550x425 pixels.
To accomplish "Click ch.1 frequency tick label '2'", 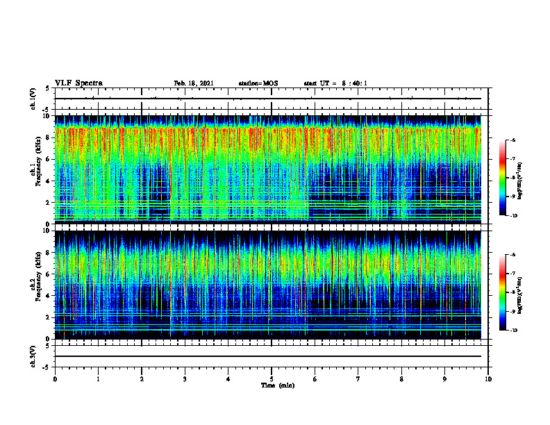I will pos(48,203).
